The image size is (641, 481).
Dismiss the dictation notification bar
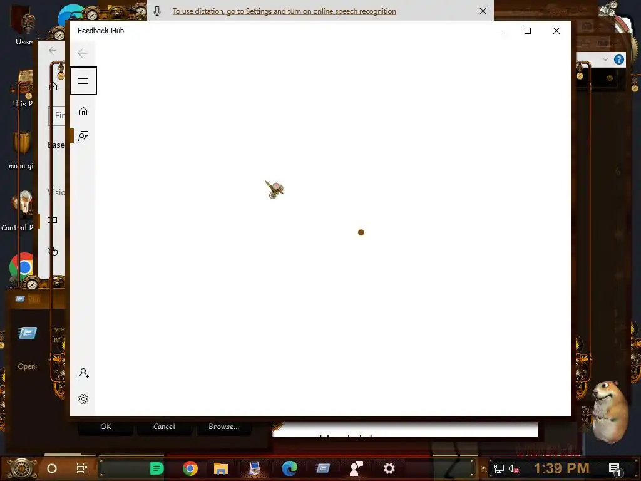pyautogui.click(x=483, y=11)
